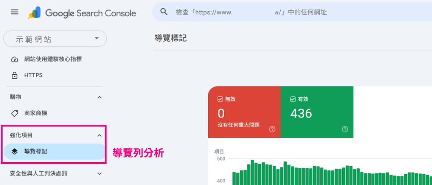Toggle the 無效 checkbox
432x185 pixels.
click(x=220, y=99)
